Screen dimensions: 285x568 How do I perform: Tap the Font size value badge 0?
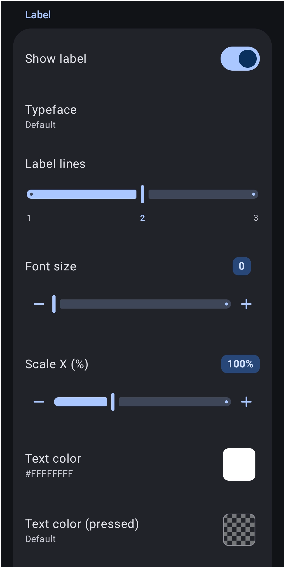242,266
